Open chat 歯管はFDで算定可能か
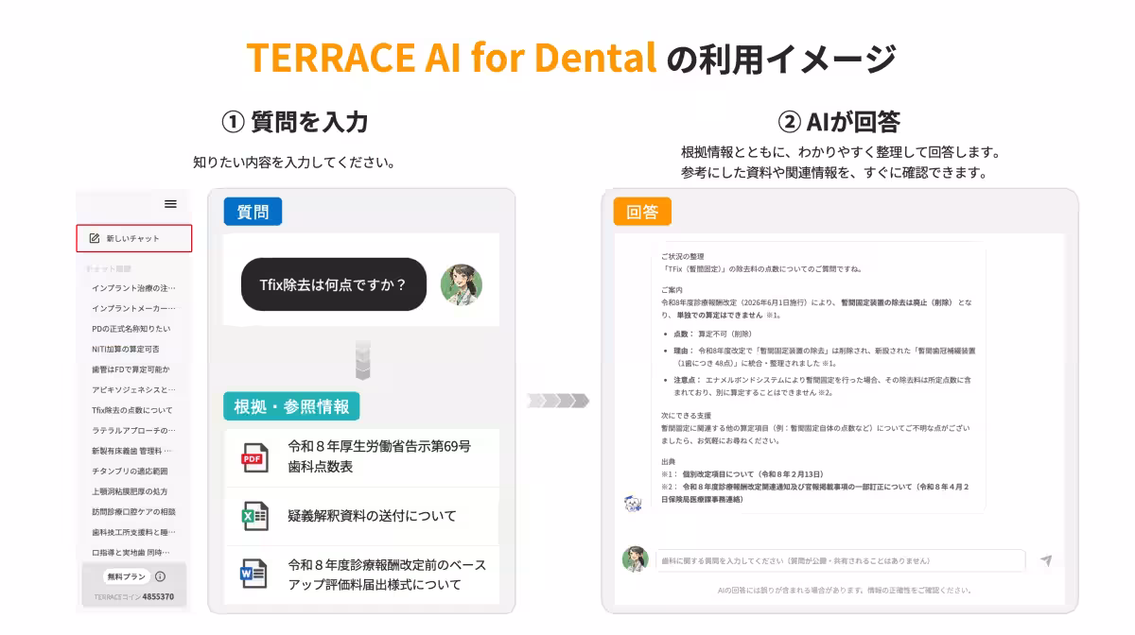The height and width of the screenshot is (635, 1135). (x=131, y=369)
